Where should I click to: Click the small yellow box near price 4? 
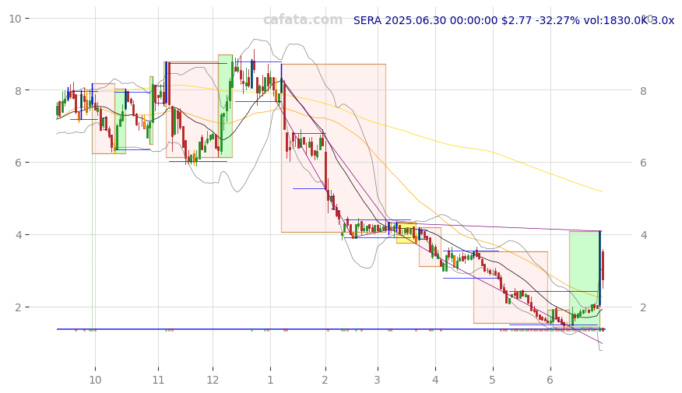coord(406,233)
